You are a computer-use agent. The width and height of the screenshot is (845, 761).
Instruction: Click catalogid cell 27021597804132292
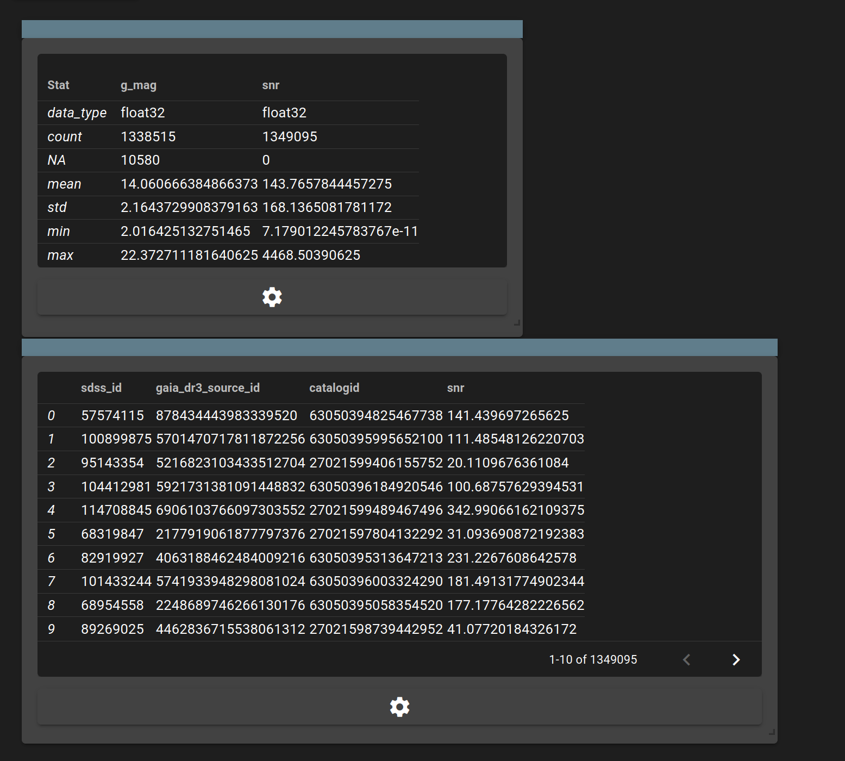point(376,534)
